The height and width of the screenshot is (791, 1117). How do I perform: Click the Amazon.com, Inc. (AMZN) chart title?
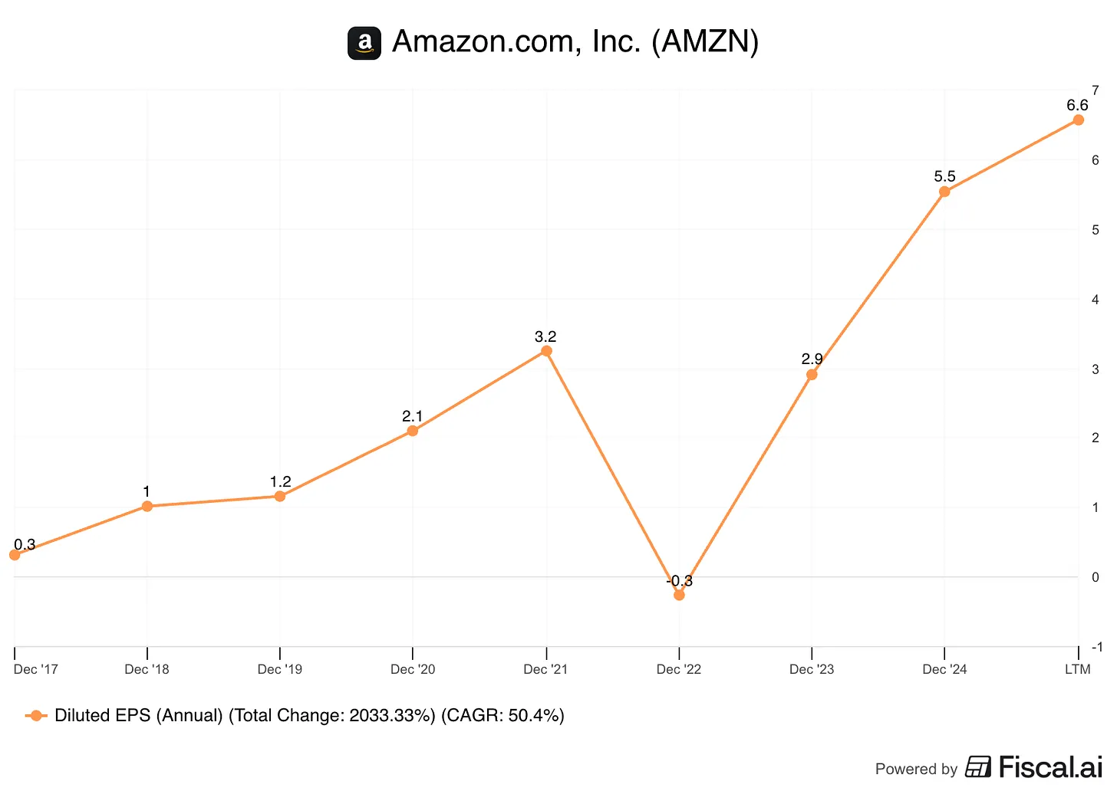(575, 41)
